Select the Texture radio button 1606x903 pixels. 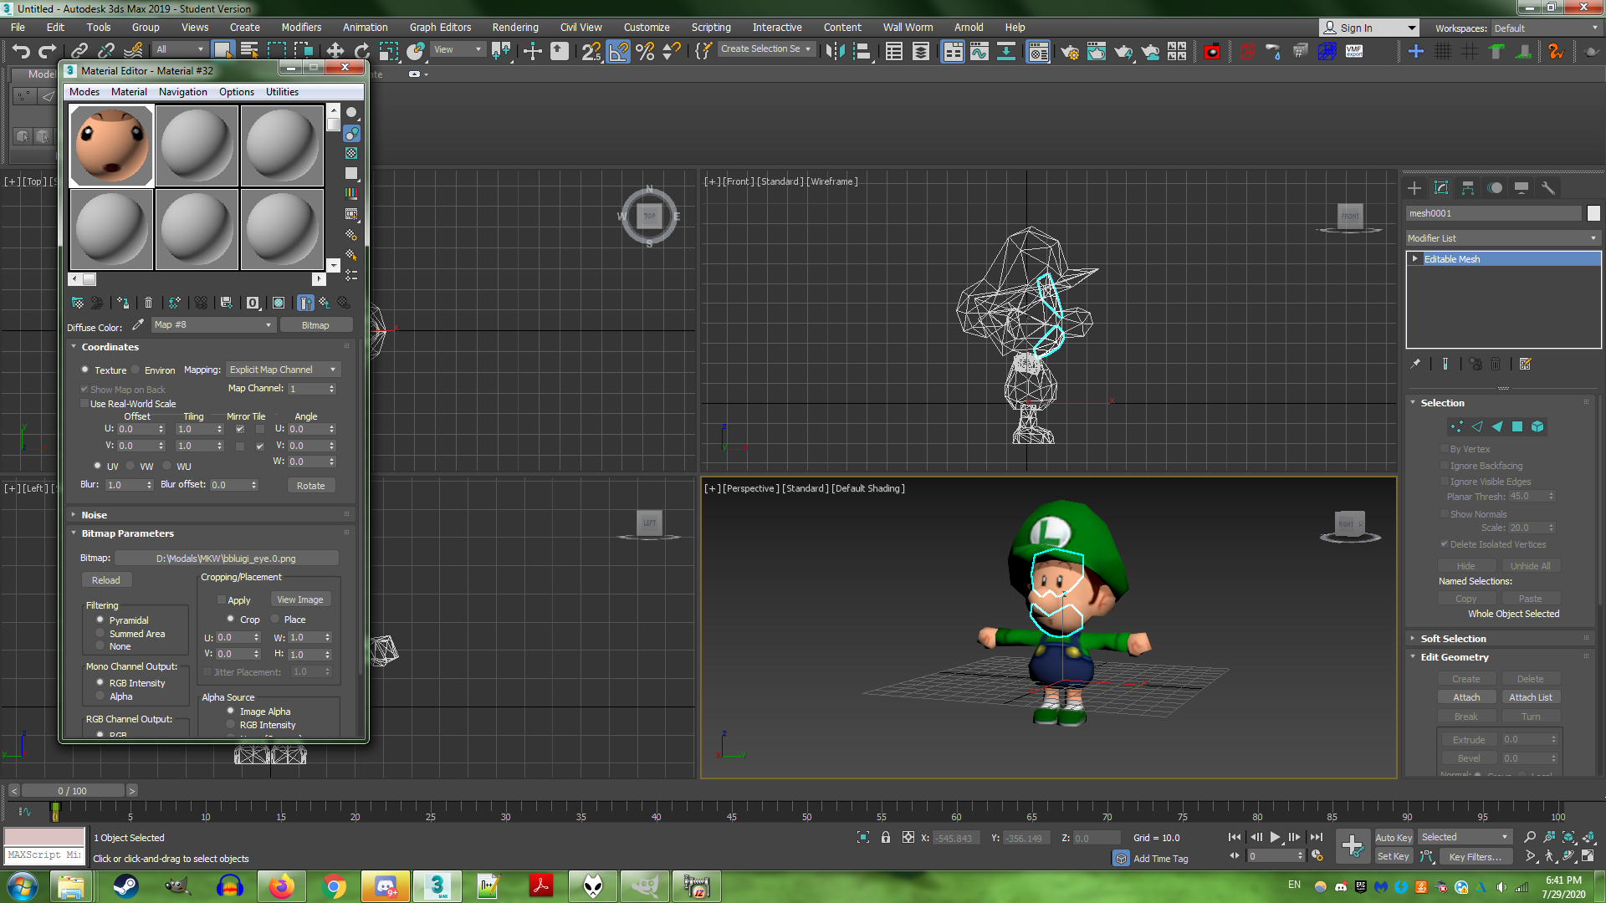[85, 370]
